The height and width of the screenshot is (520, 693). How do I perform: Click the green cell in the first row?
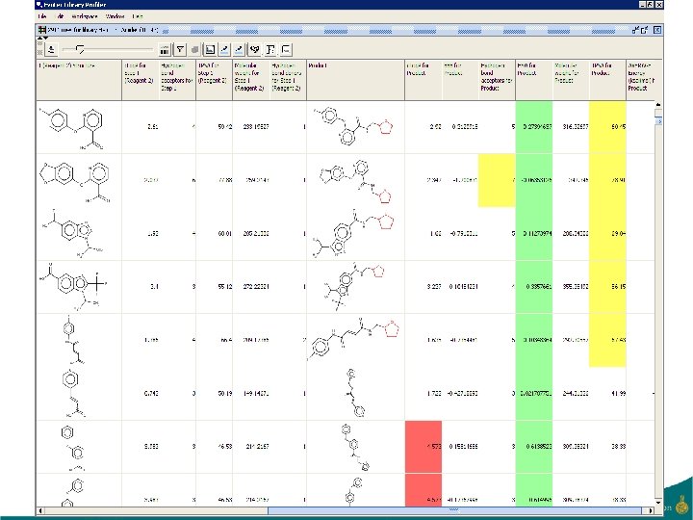tap(534, 127)
